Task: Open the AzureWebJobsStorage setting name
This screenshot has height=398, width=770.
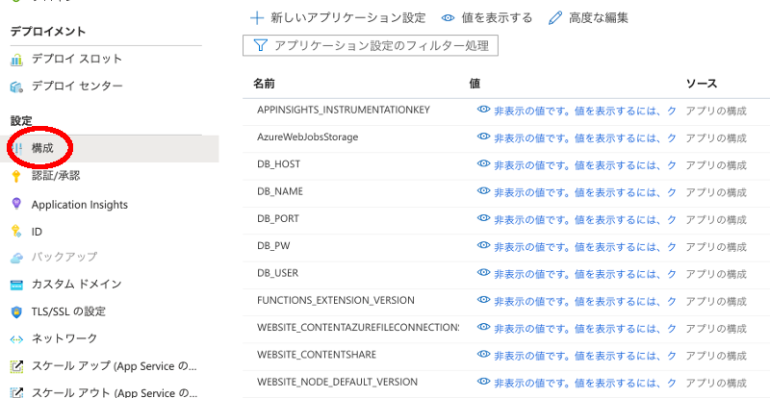Action: pos(307,137)
